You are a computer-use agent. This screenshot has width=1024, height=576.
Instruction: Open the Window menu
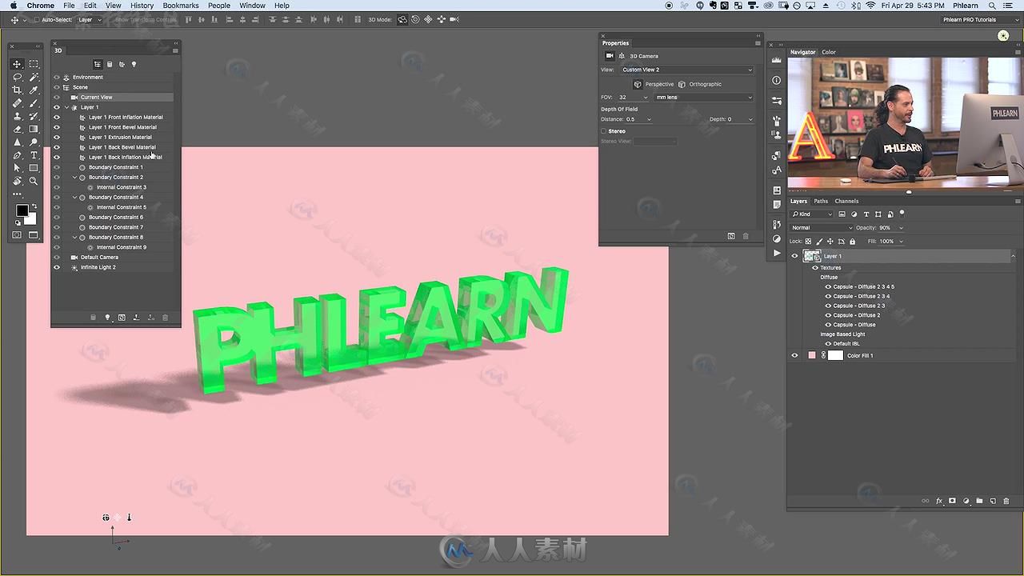tap(252, 6)
